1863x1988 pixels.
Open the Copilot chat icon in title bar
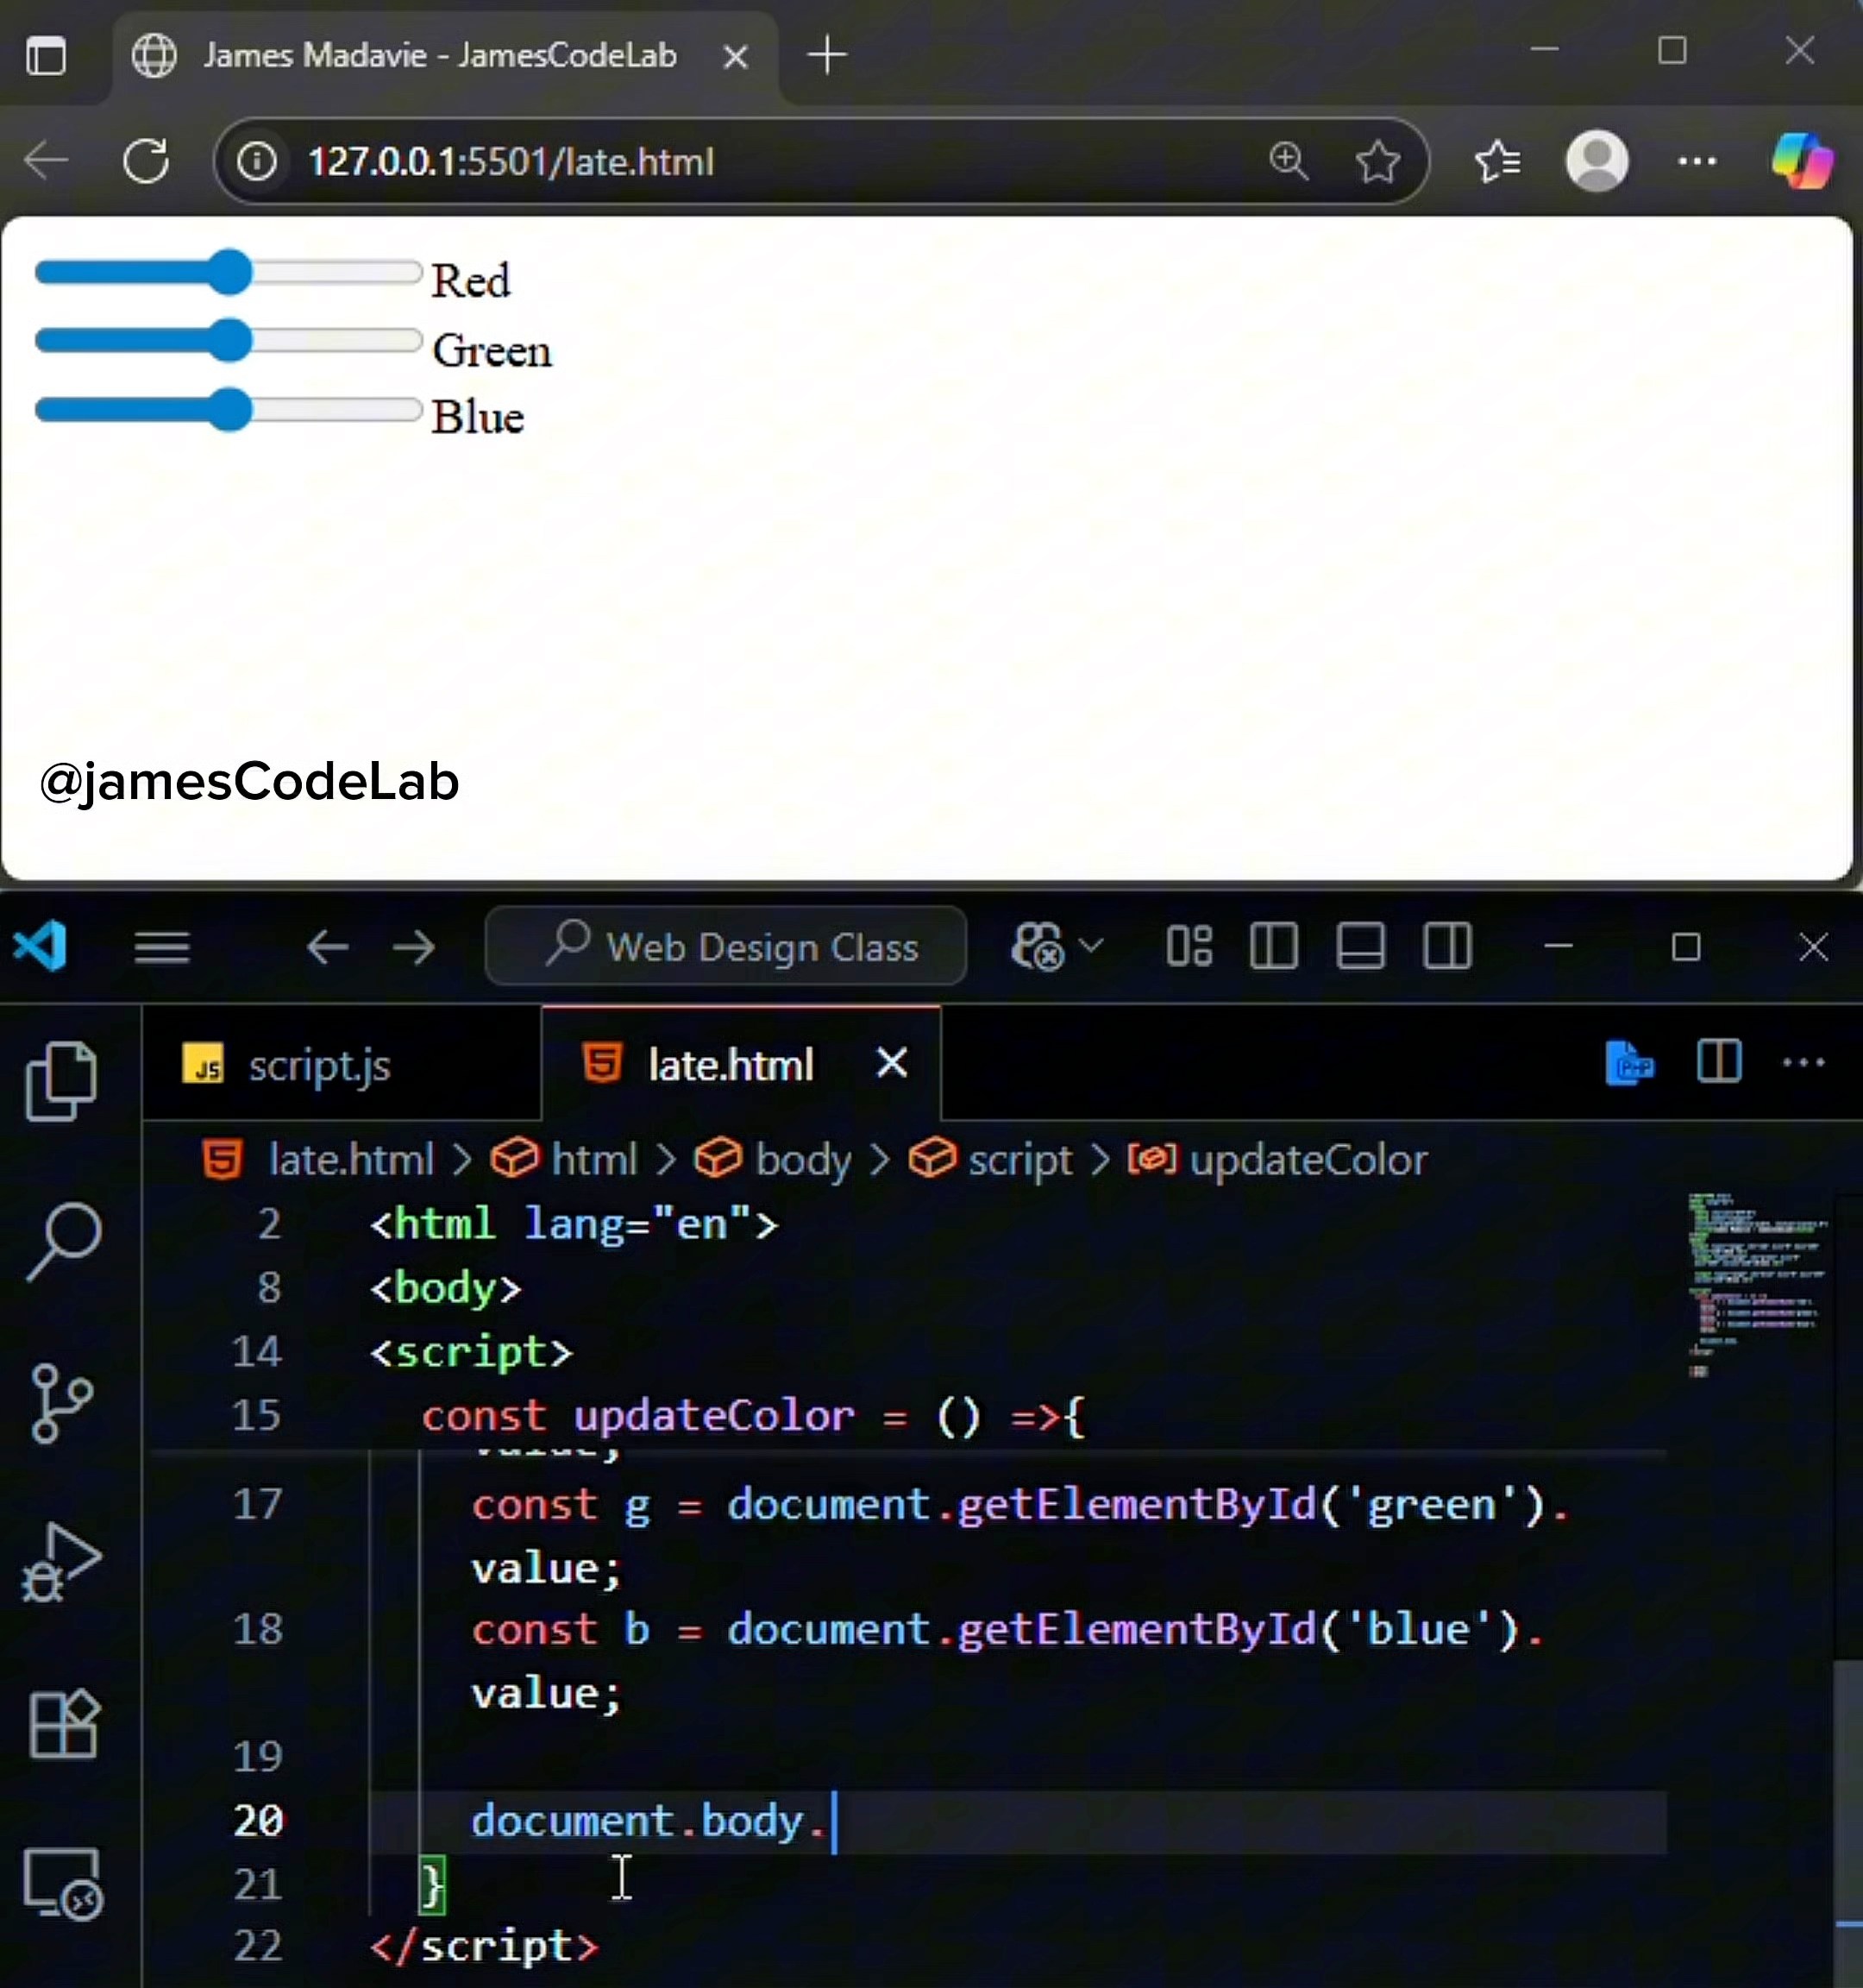[1038, 946]
